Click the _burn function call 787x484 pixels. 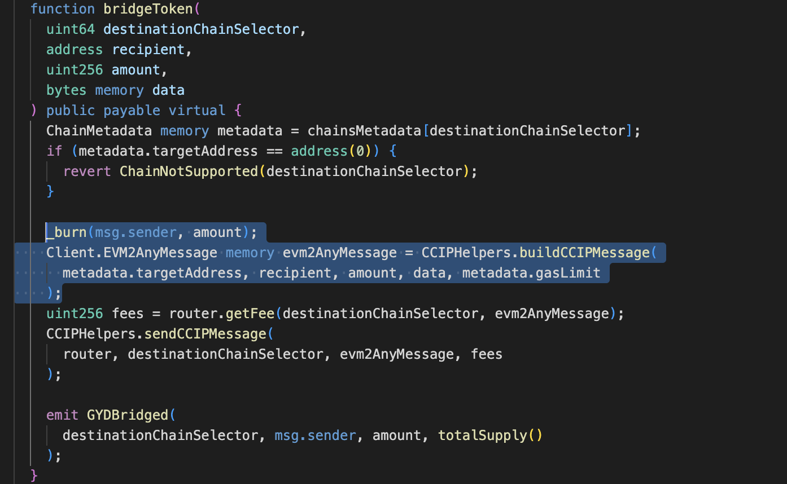(x=67, y=232)
